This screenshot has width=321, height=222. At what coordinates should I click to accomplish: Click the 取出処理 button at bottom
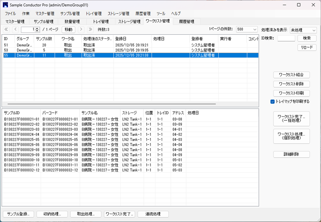pyautogui.click(x=86, y=214)
